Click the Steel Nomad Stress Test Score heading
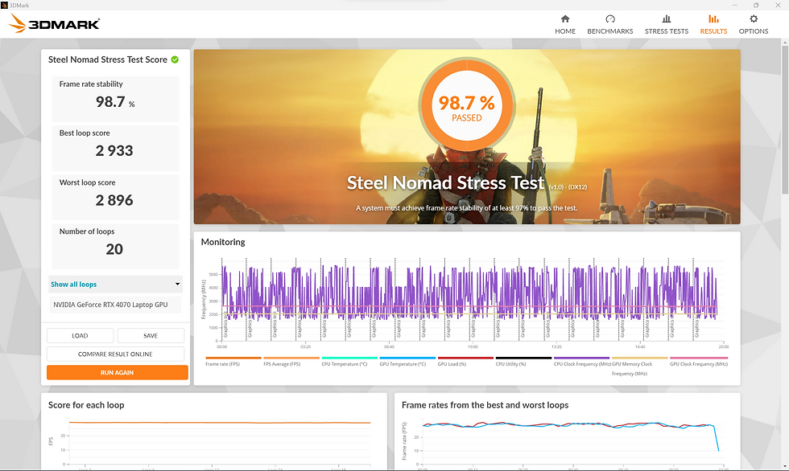The width and height of the screenshot is (789, 471). 108,59
